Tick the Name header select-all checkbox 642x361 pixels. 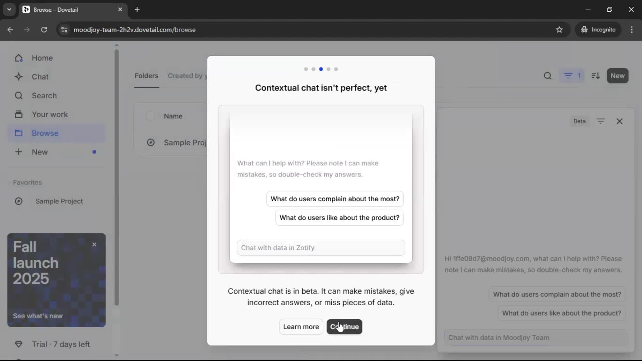(x=150, y=116)
